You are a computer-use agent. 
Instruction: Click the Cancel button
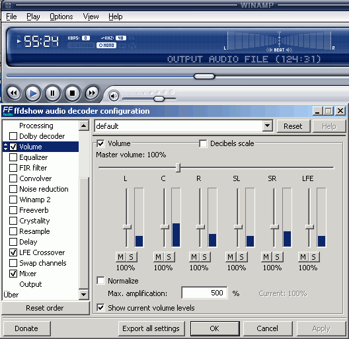267,328
